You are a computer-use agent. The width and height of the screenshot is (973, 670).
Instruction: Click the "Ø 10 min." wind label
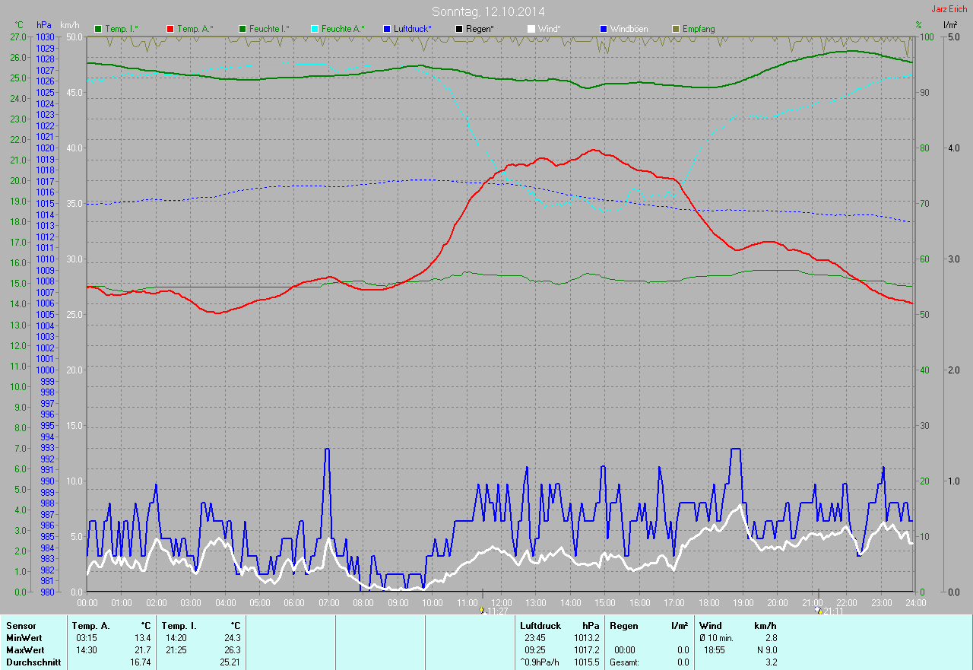pos(716,638)
